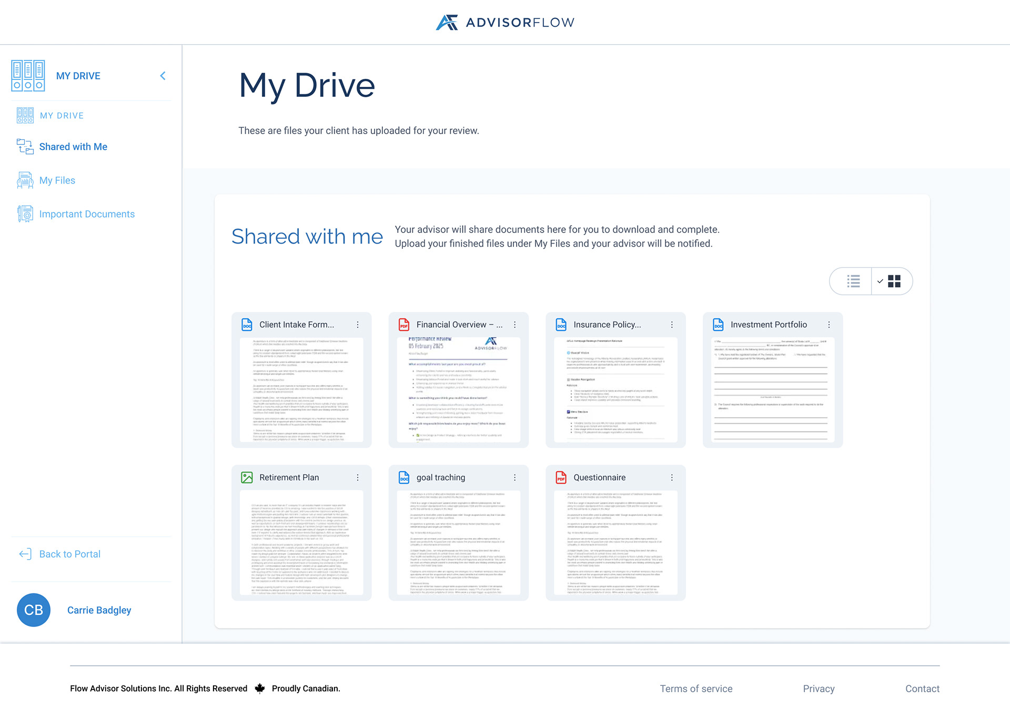Select the My Drive binder icon
This screenshot has height=718, width=1010.
tap(28, 75)
